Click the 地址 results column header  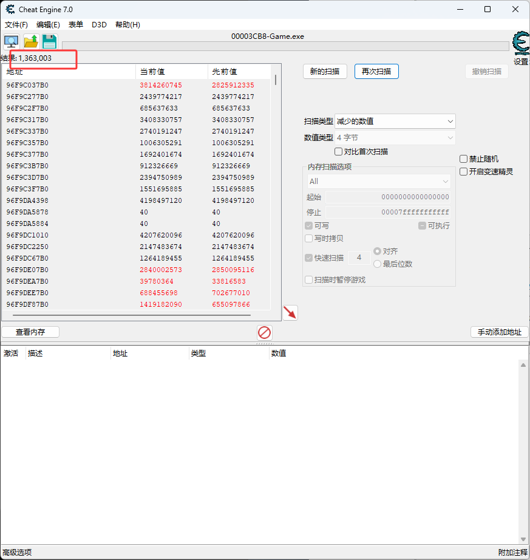[69, 72]
